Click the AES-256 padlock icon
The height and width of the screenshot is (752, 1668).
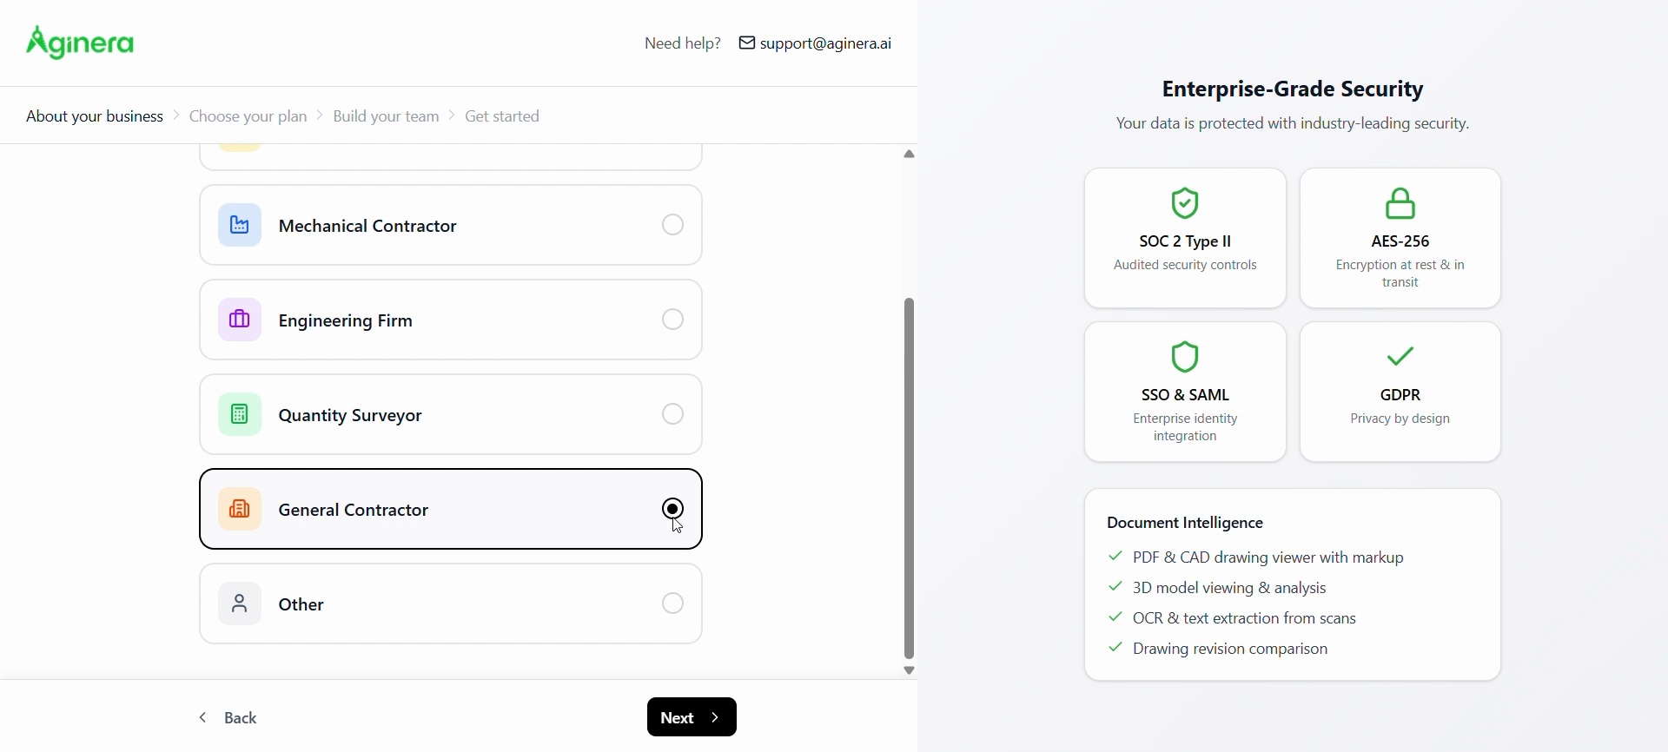(x=1400, y=205)
